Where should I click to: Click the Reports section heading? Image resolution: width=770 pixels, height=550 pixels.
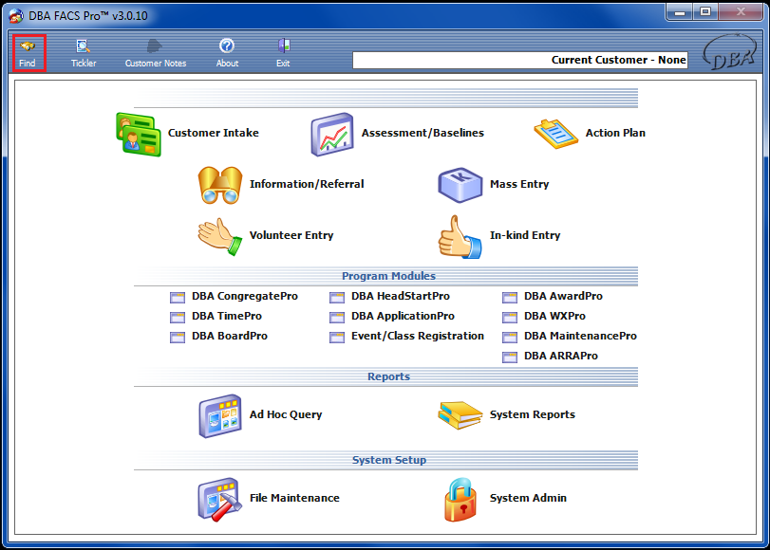pos(388,376)
